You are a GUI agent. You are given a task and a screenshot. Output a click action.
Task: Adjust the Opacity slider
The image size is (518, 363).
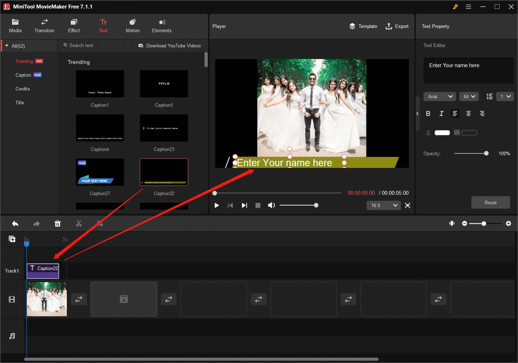click(487, 153)
